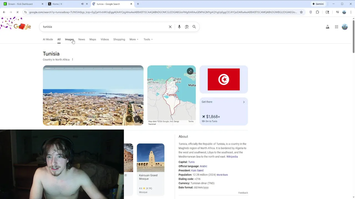Click the Tunisian dinar (TND) currency text
Screen dimensions: 355x199
202,183
